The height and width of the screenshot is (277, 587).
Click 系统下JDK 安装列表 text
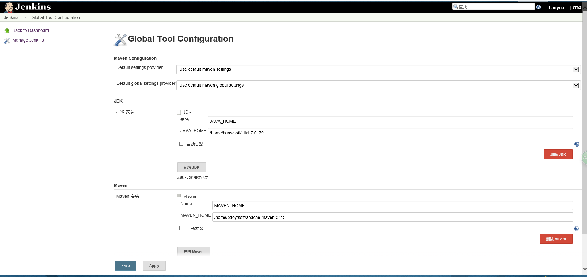pos(192,178)
